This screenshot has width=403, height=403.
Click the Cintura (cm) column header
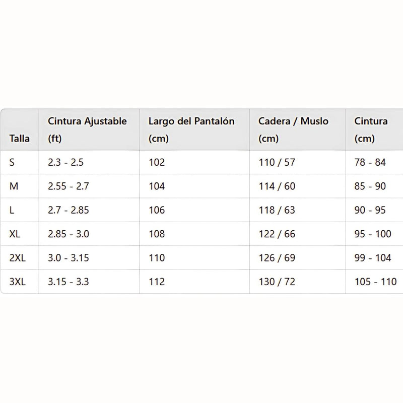371,129
